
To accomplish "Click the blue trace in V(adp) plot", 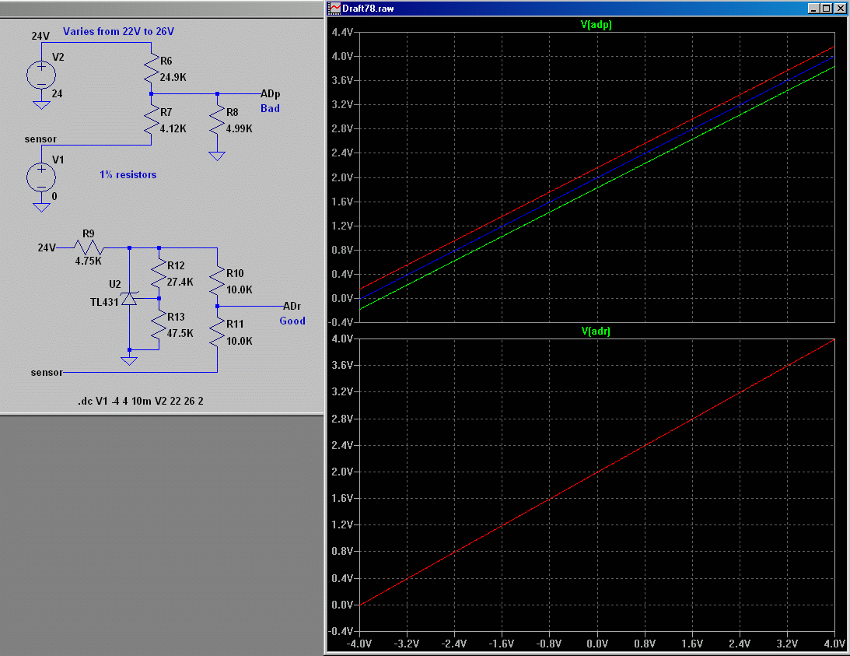I will pos(596,177).
